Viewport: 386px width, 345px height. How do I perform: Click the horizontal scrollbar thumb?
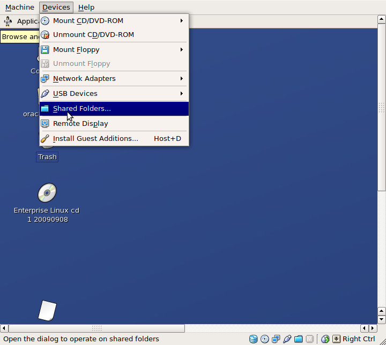click(x=96, y=328)
